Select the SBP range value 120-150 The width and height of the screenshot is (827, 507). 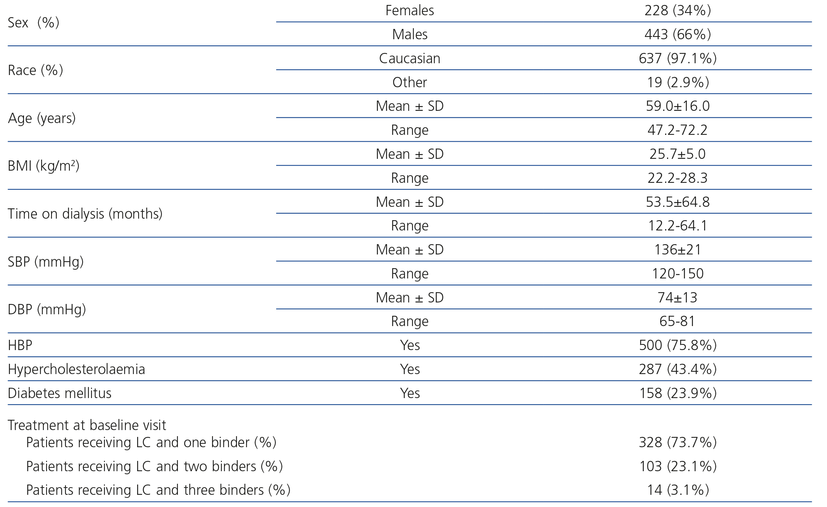pyautogui.click(x=677, y=274)
